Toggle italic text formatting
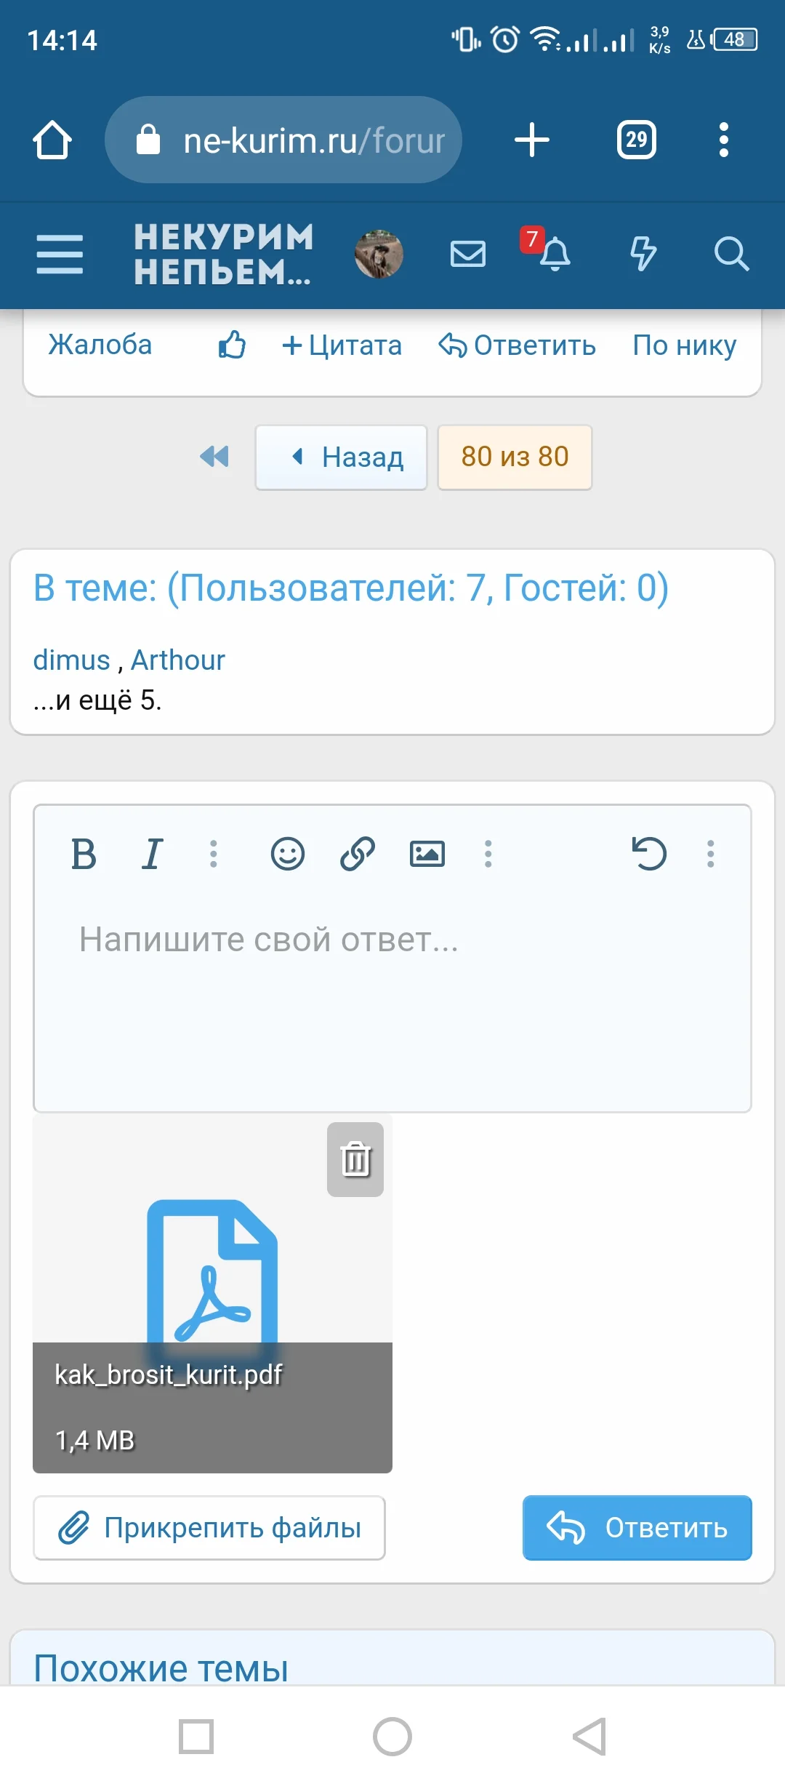Screen dimensions: 785x1789 click(152, 854)
